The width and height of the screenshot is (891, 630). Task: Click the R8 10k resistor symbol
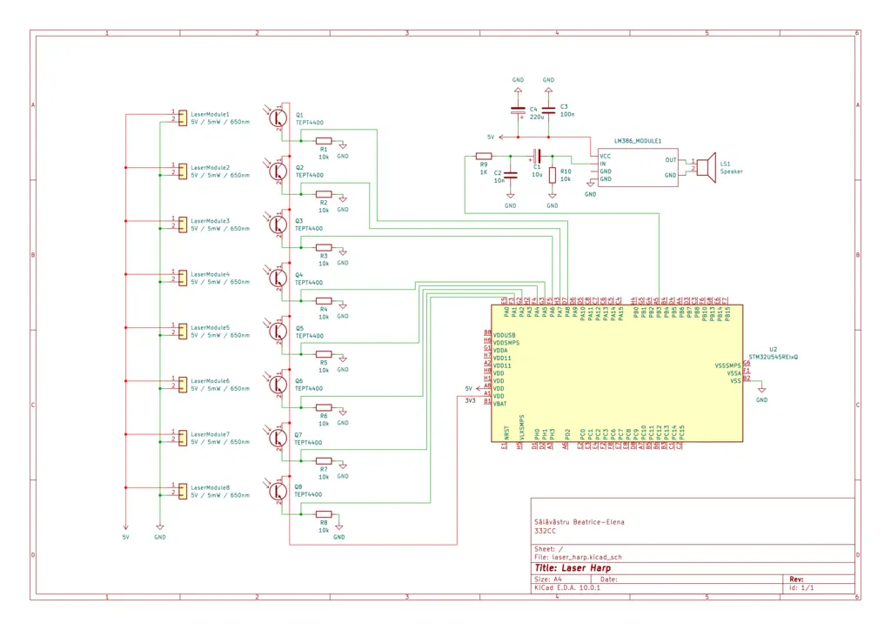[x=324, y=514]
